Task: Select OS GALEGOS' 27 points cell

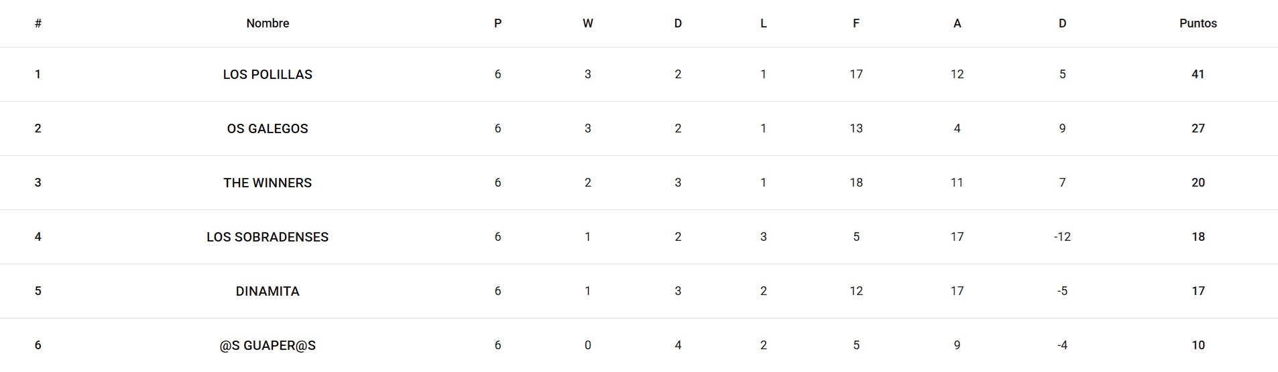Action: click(1198, 128)
